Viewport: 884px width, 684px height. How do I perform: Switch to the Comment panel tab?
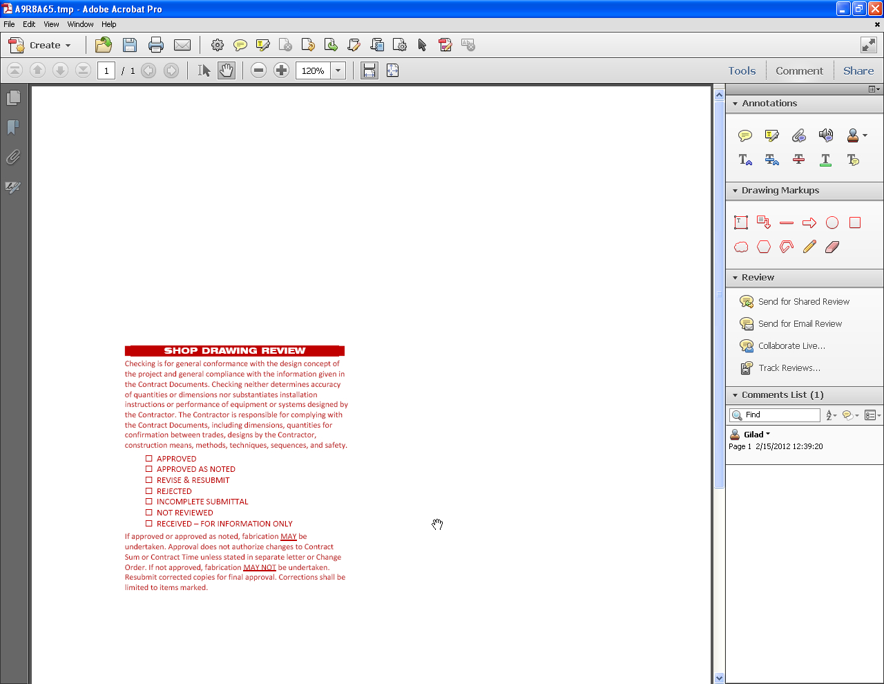(x=799, y=70)
